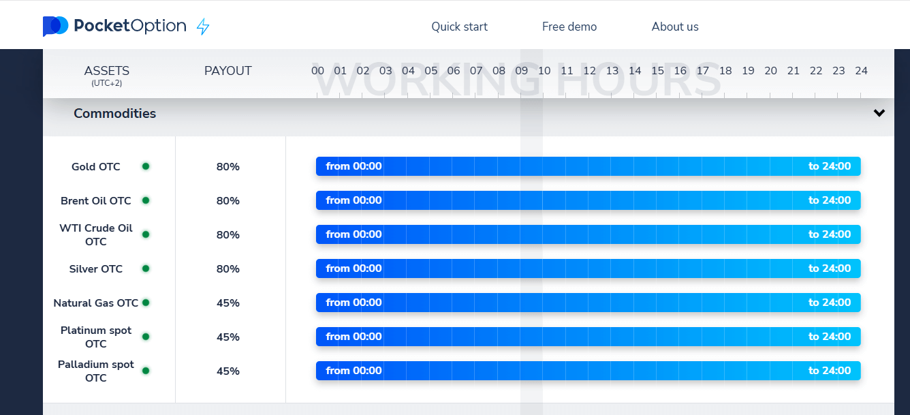Viewport: 910px width, 415px height.
Task: Click the Gold OTC working hours bar
Action: [588, 166]
